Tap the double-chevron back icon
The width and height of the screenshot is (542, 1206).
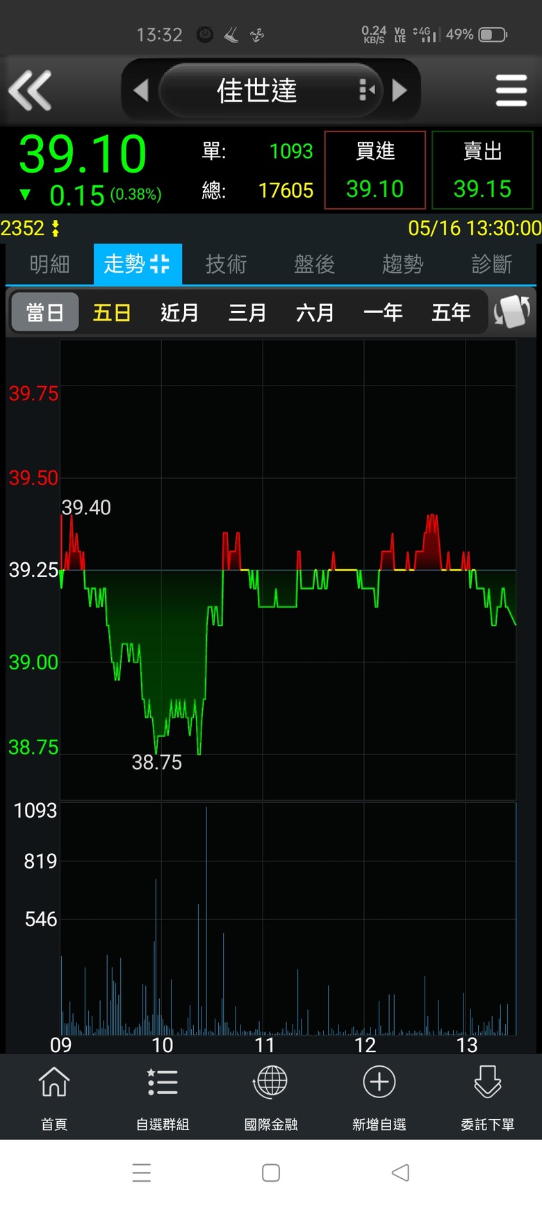click(x=30, y=90)
